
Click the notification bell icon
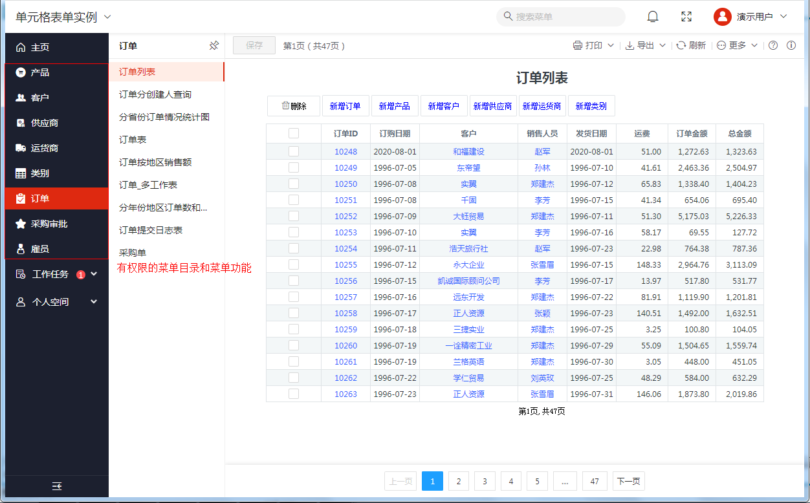pyautogui.click(x=653, y=17)
